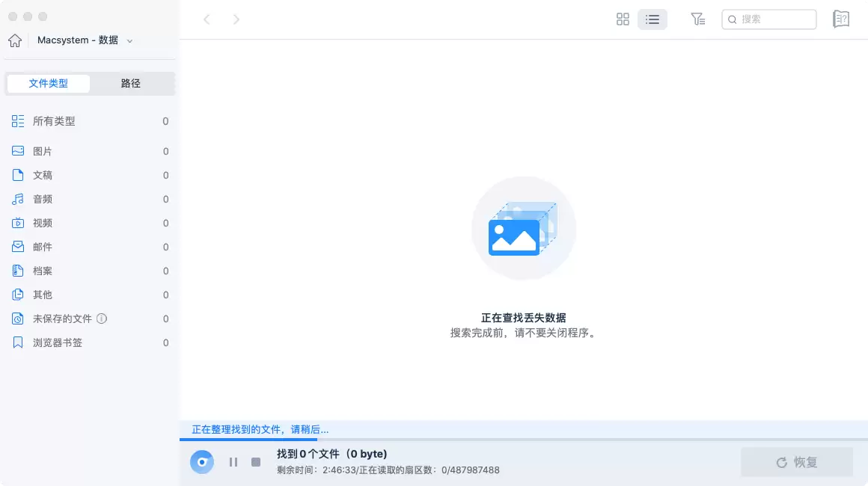Select the 图片 file type in sidebar
The image size is (868, 486).
(x=41, y=151)
